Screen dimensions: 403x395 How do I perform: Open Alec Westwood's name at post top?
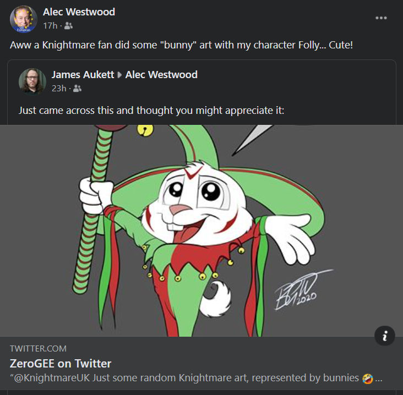[79, 12]
